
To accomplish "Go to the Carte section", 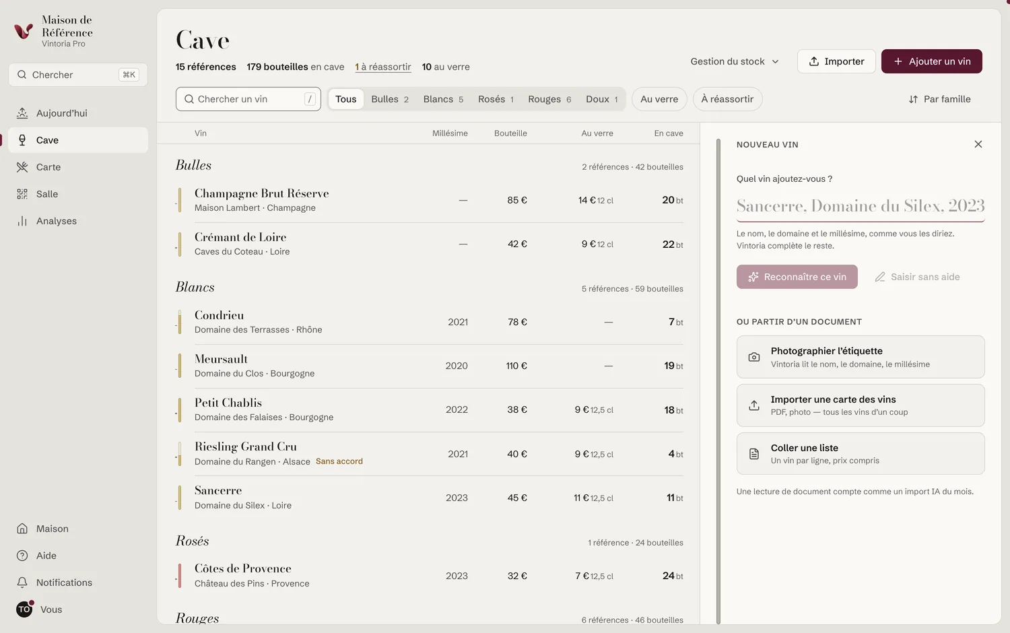I will click(x=78, y=167).
